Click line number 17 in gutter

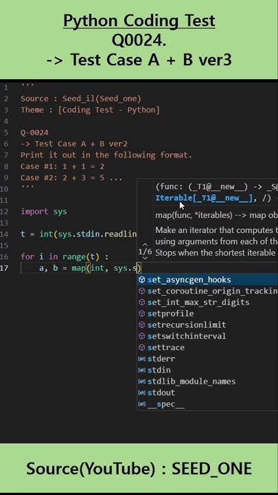point(4,268)
